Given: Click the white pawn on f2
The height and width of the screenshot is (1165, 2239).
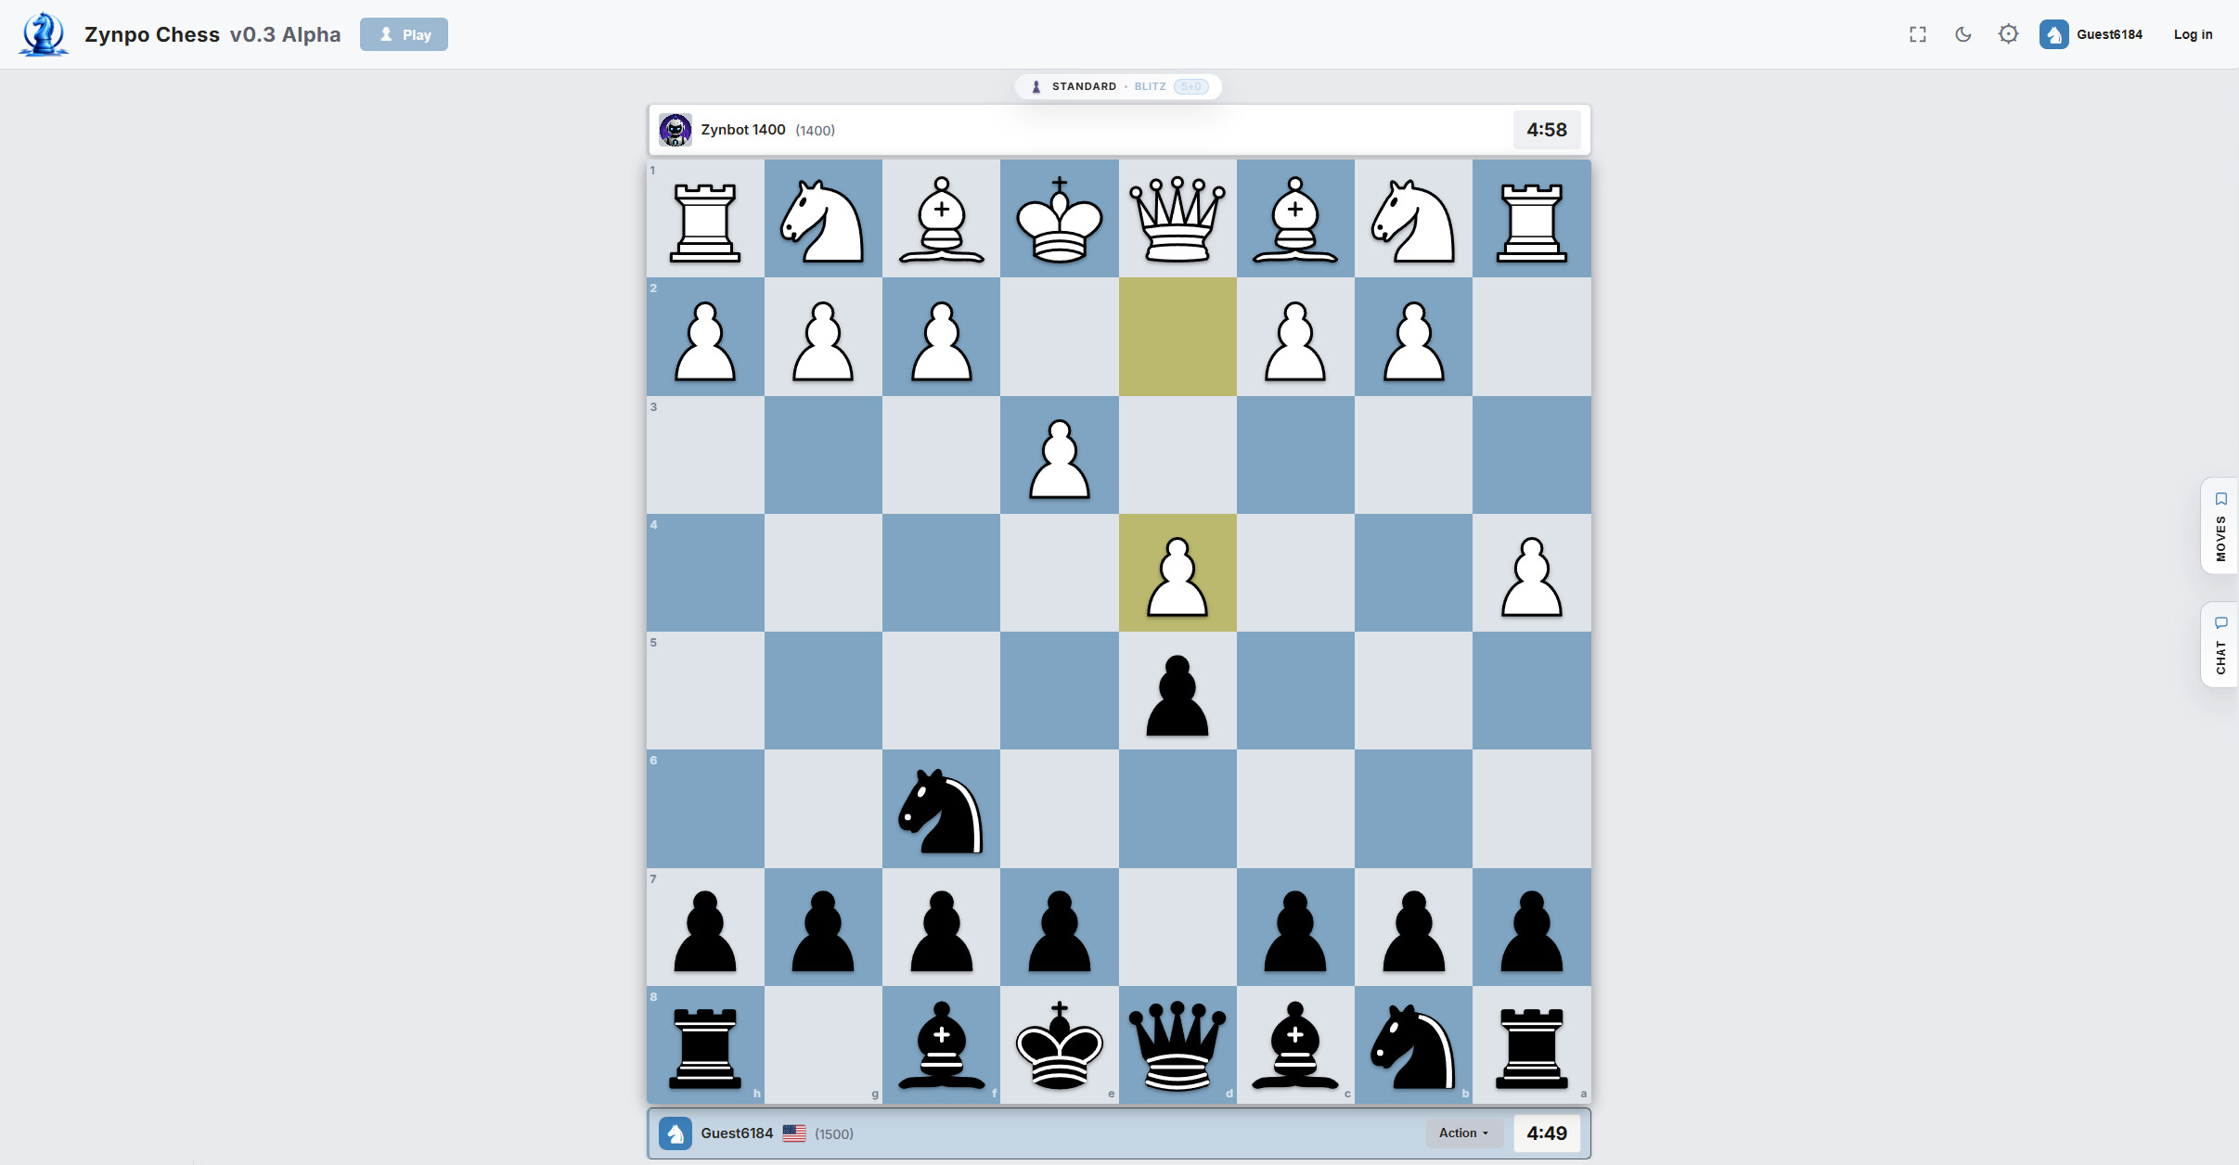Looking at the screenshot, I should tap(941, 337).
